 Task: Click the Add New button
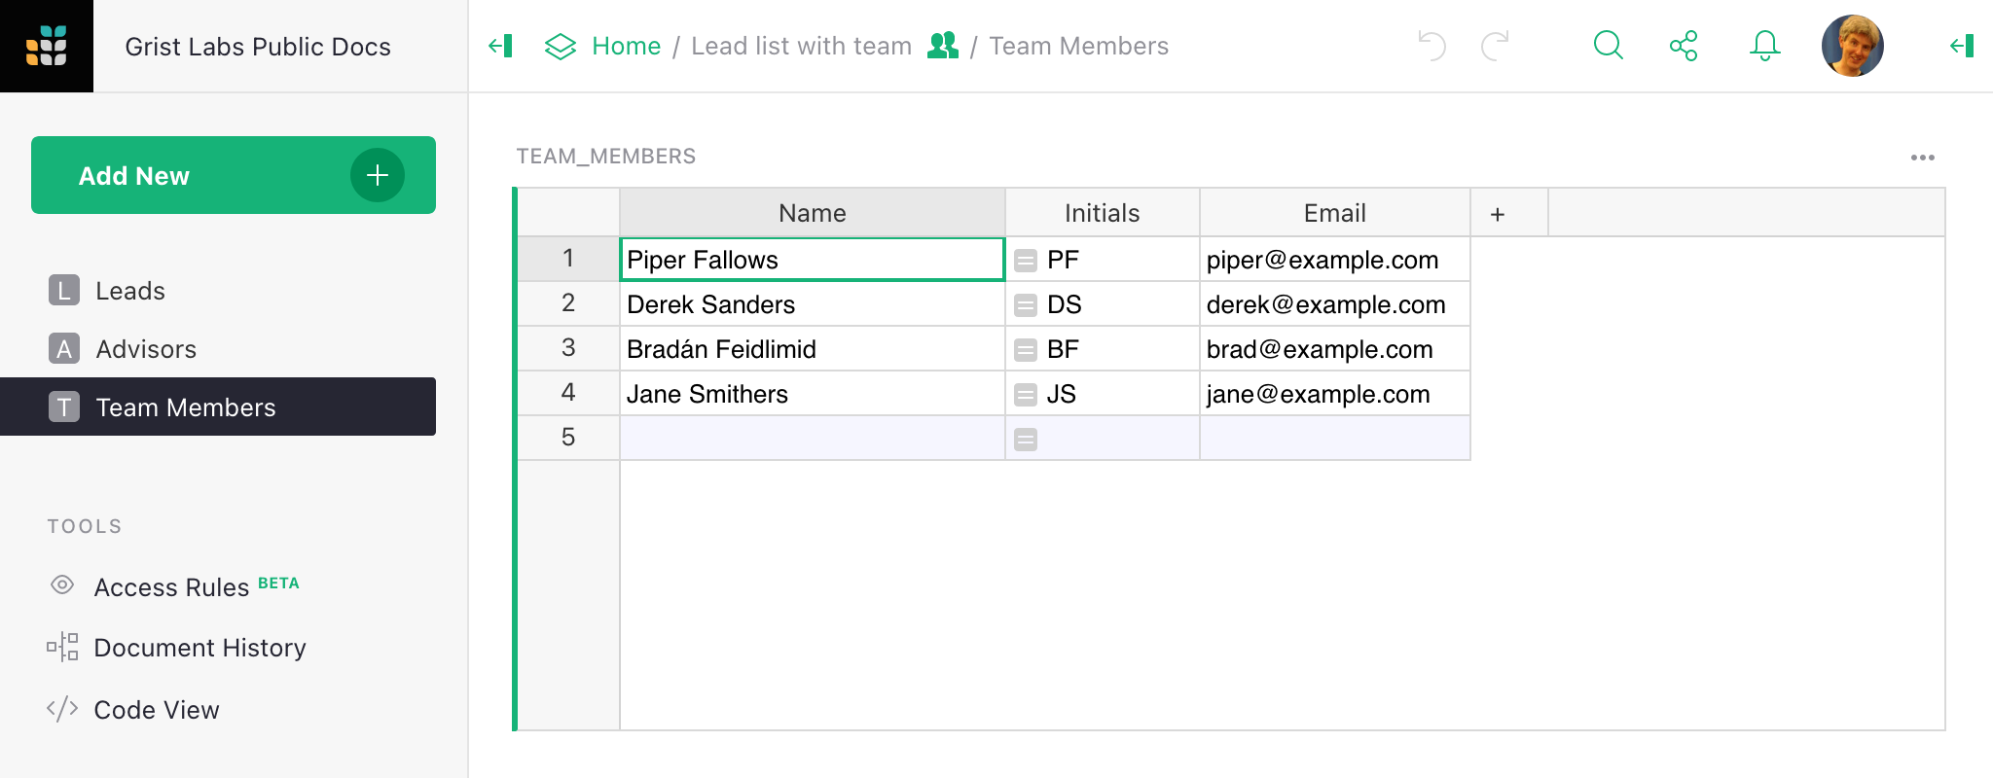233,175
